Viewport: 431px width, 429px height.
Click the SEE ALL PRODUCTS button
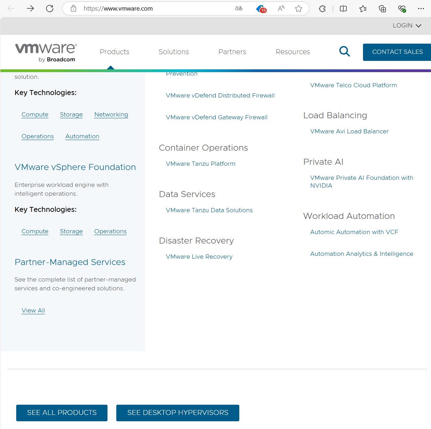point(62,413)
